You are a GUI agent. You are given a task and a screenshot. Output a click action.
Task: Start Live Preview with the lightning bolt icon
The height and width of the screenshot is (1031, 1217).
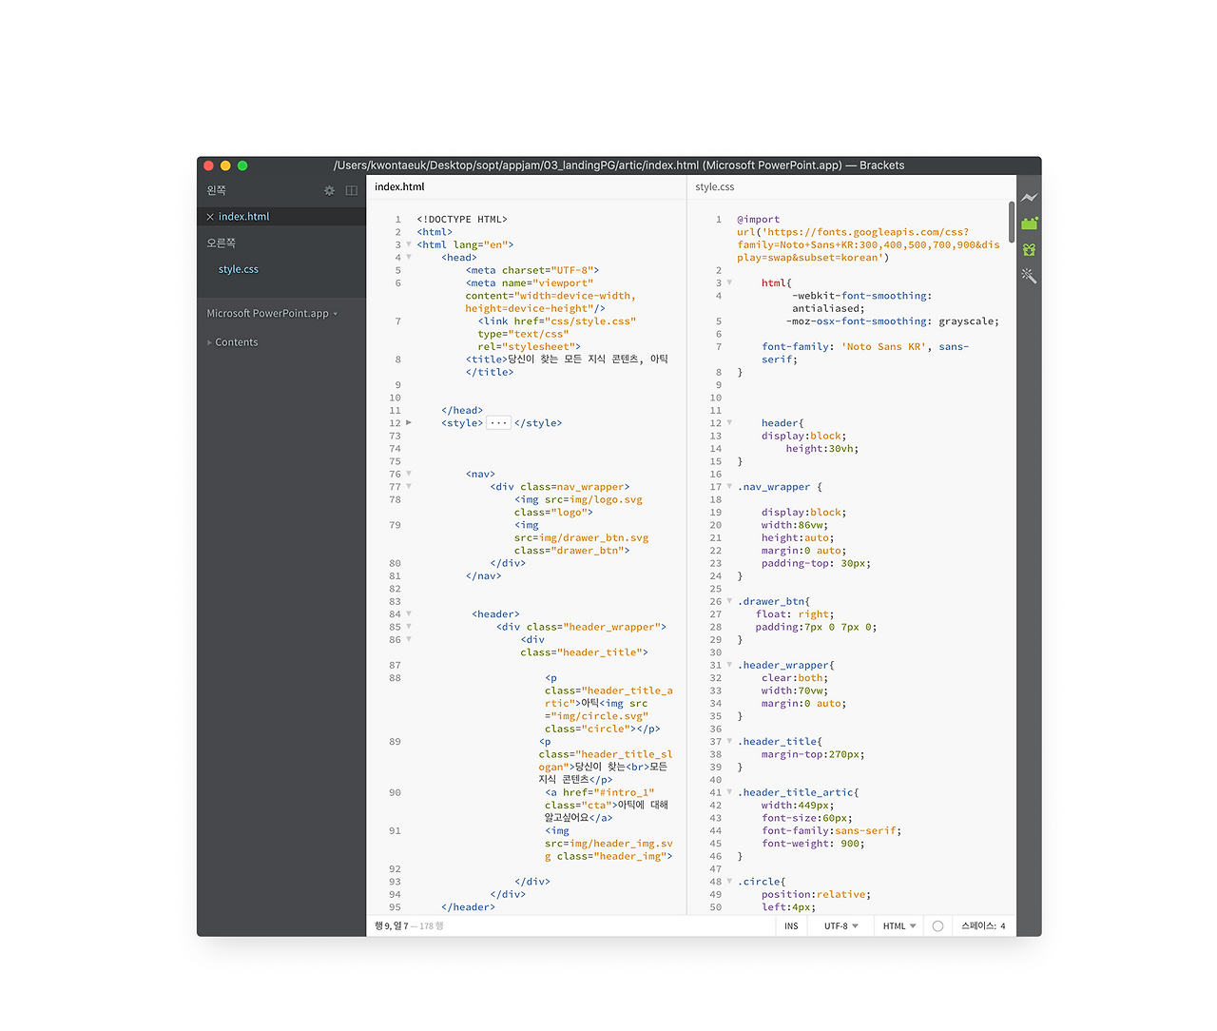pyautogui.click(x=1029, y=198)
